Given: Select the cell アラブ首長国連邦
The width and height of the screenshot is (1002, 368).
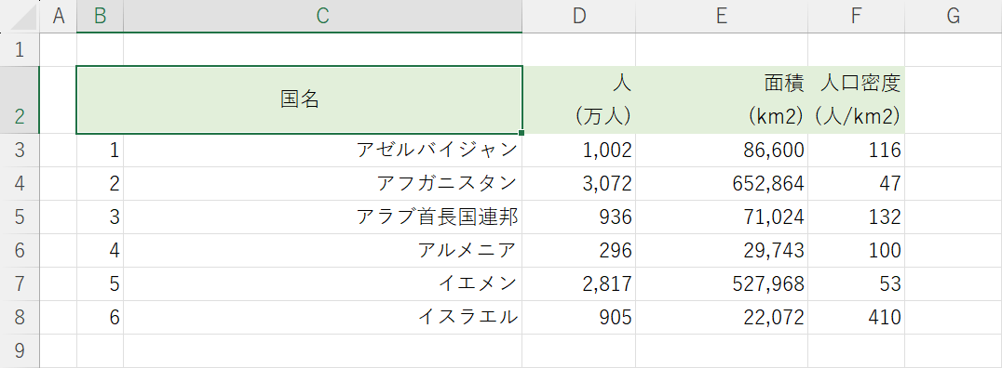Looking at the screenshot, I should point(323,217).
